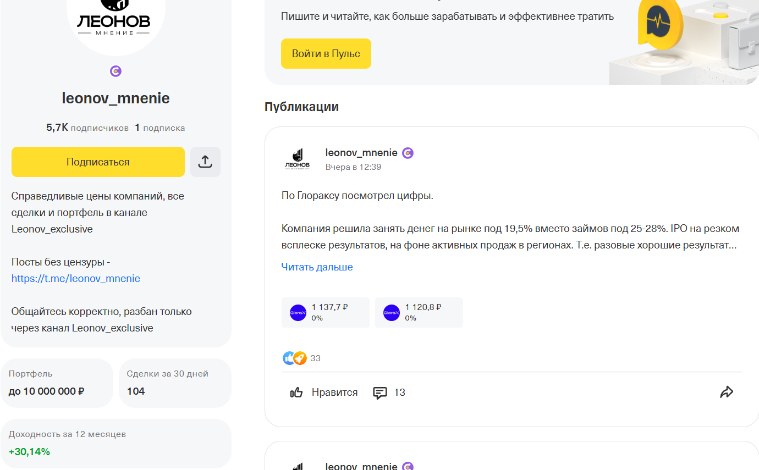The image size is (759, 470).
Task: Click verified badge beside post author name
Action: (x=408, y=153)
